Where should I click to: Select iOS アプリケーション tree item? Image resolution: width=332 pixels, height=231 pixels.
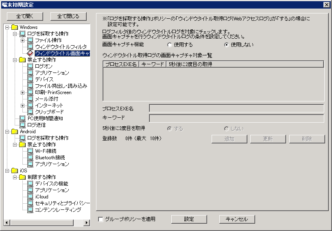[52, 190]
